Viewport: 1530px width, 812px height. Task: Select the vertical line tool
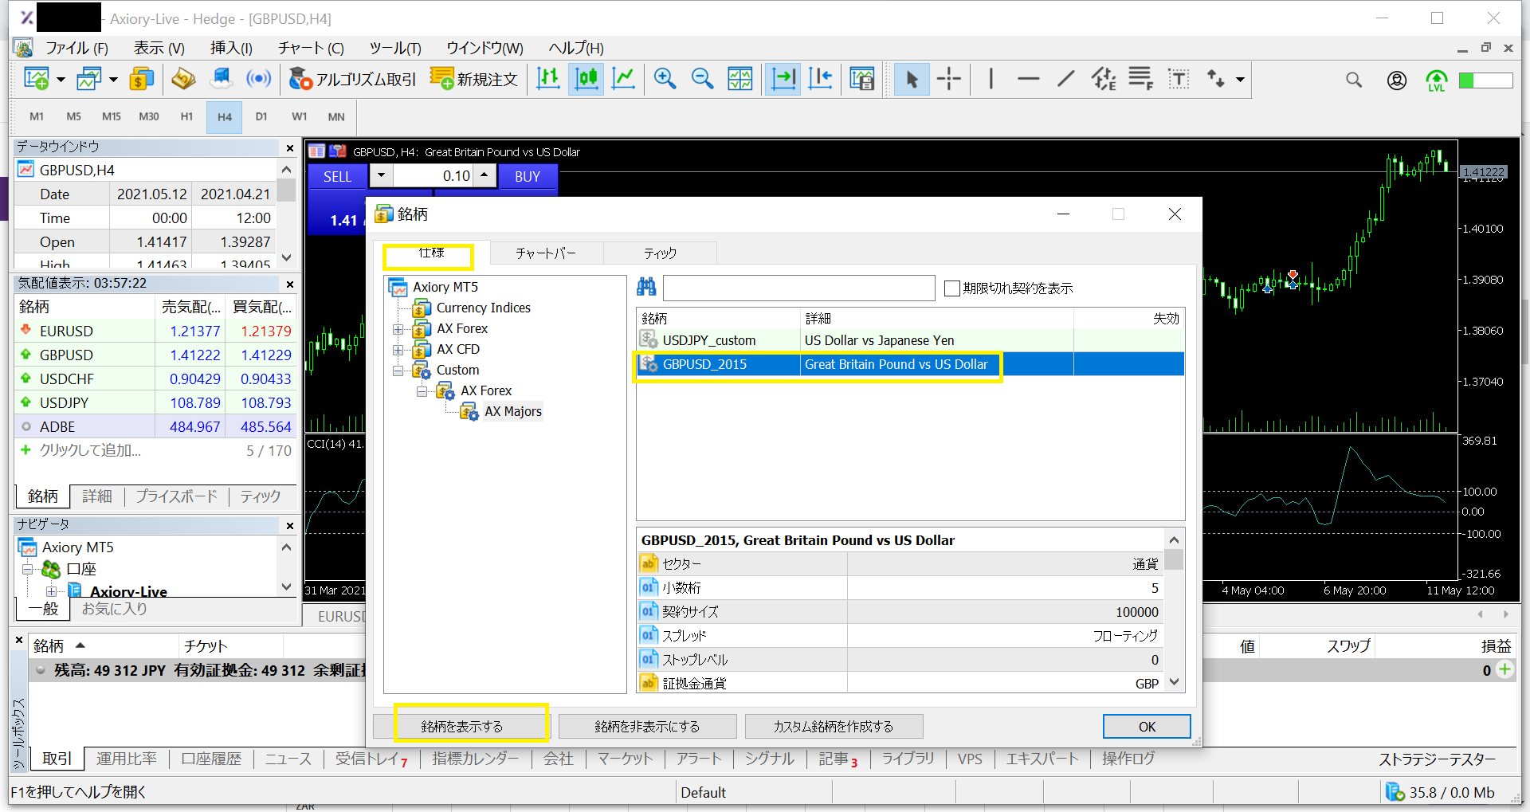pos(991,79)
